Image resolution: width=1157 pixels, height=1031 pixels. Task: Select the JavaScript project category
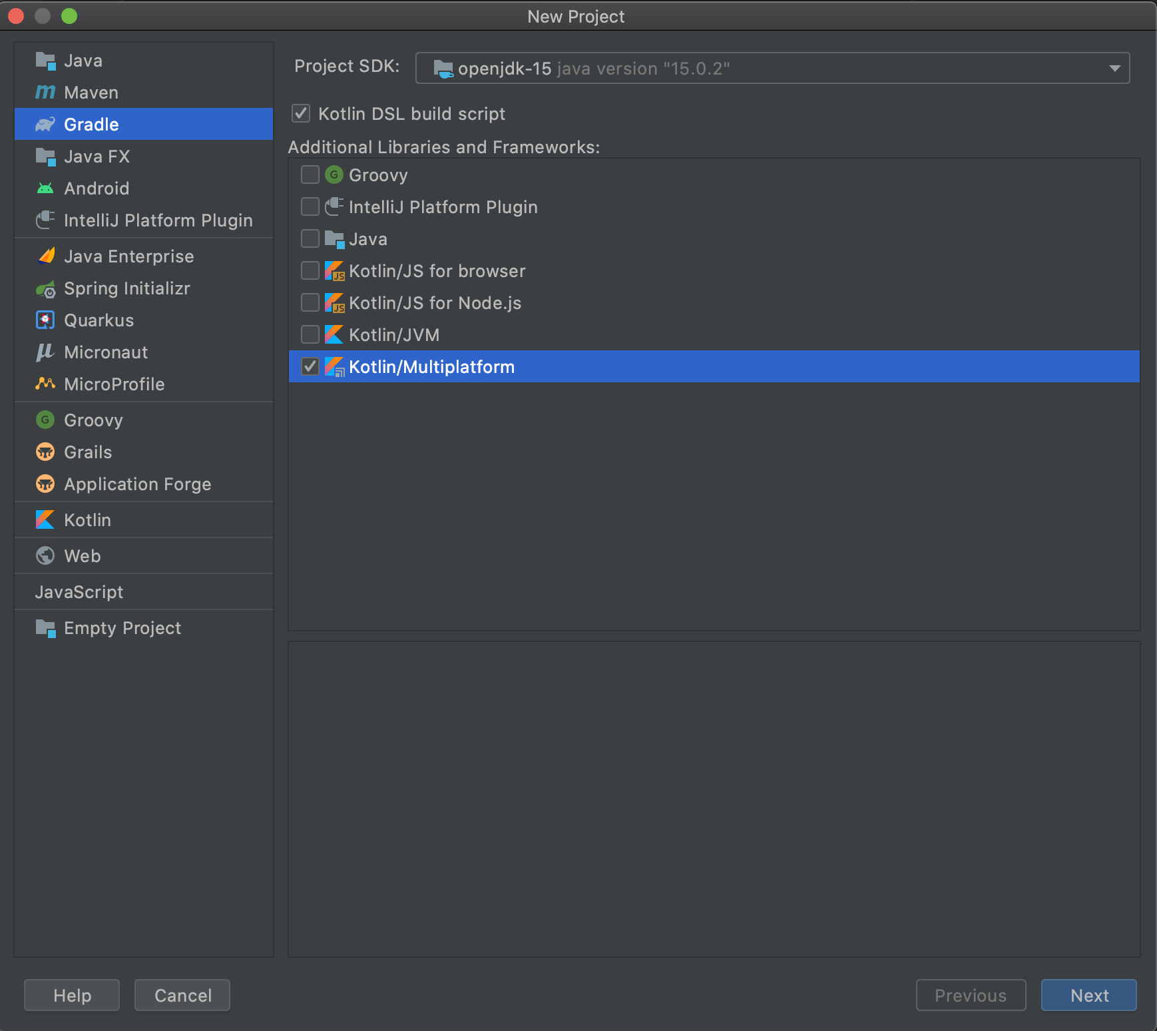[x=79, y=592]
